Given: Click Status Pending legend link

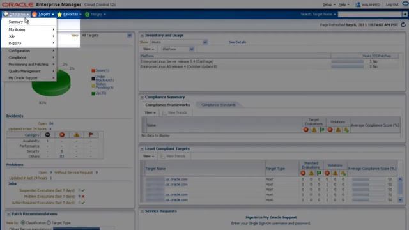Looking at the screenshot, I should [105, 86].
